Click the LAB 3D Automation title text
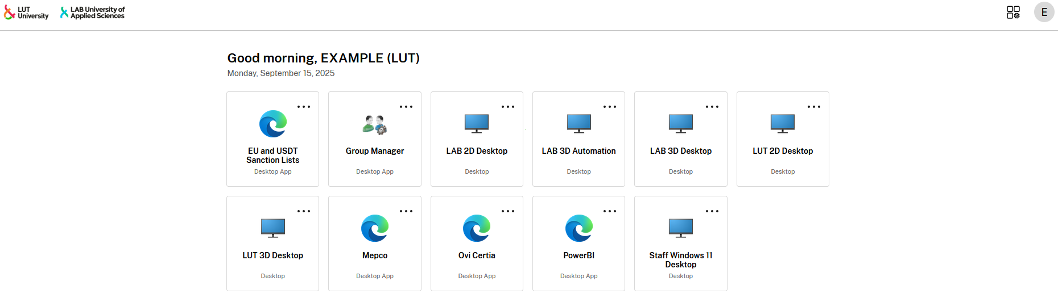The height and width of the screenshot is (302, 1058). [579, 151]
